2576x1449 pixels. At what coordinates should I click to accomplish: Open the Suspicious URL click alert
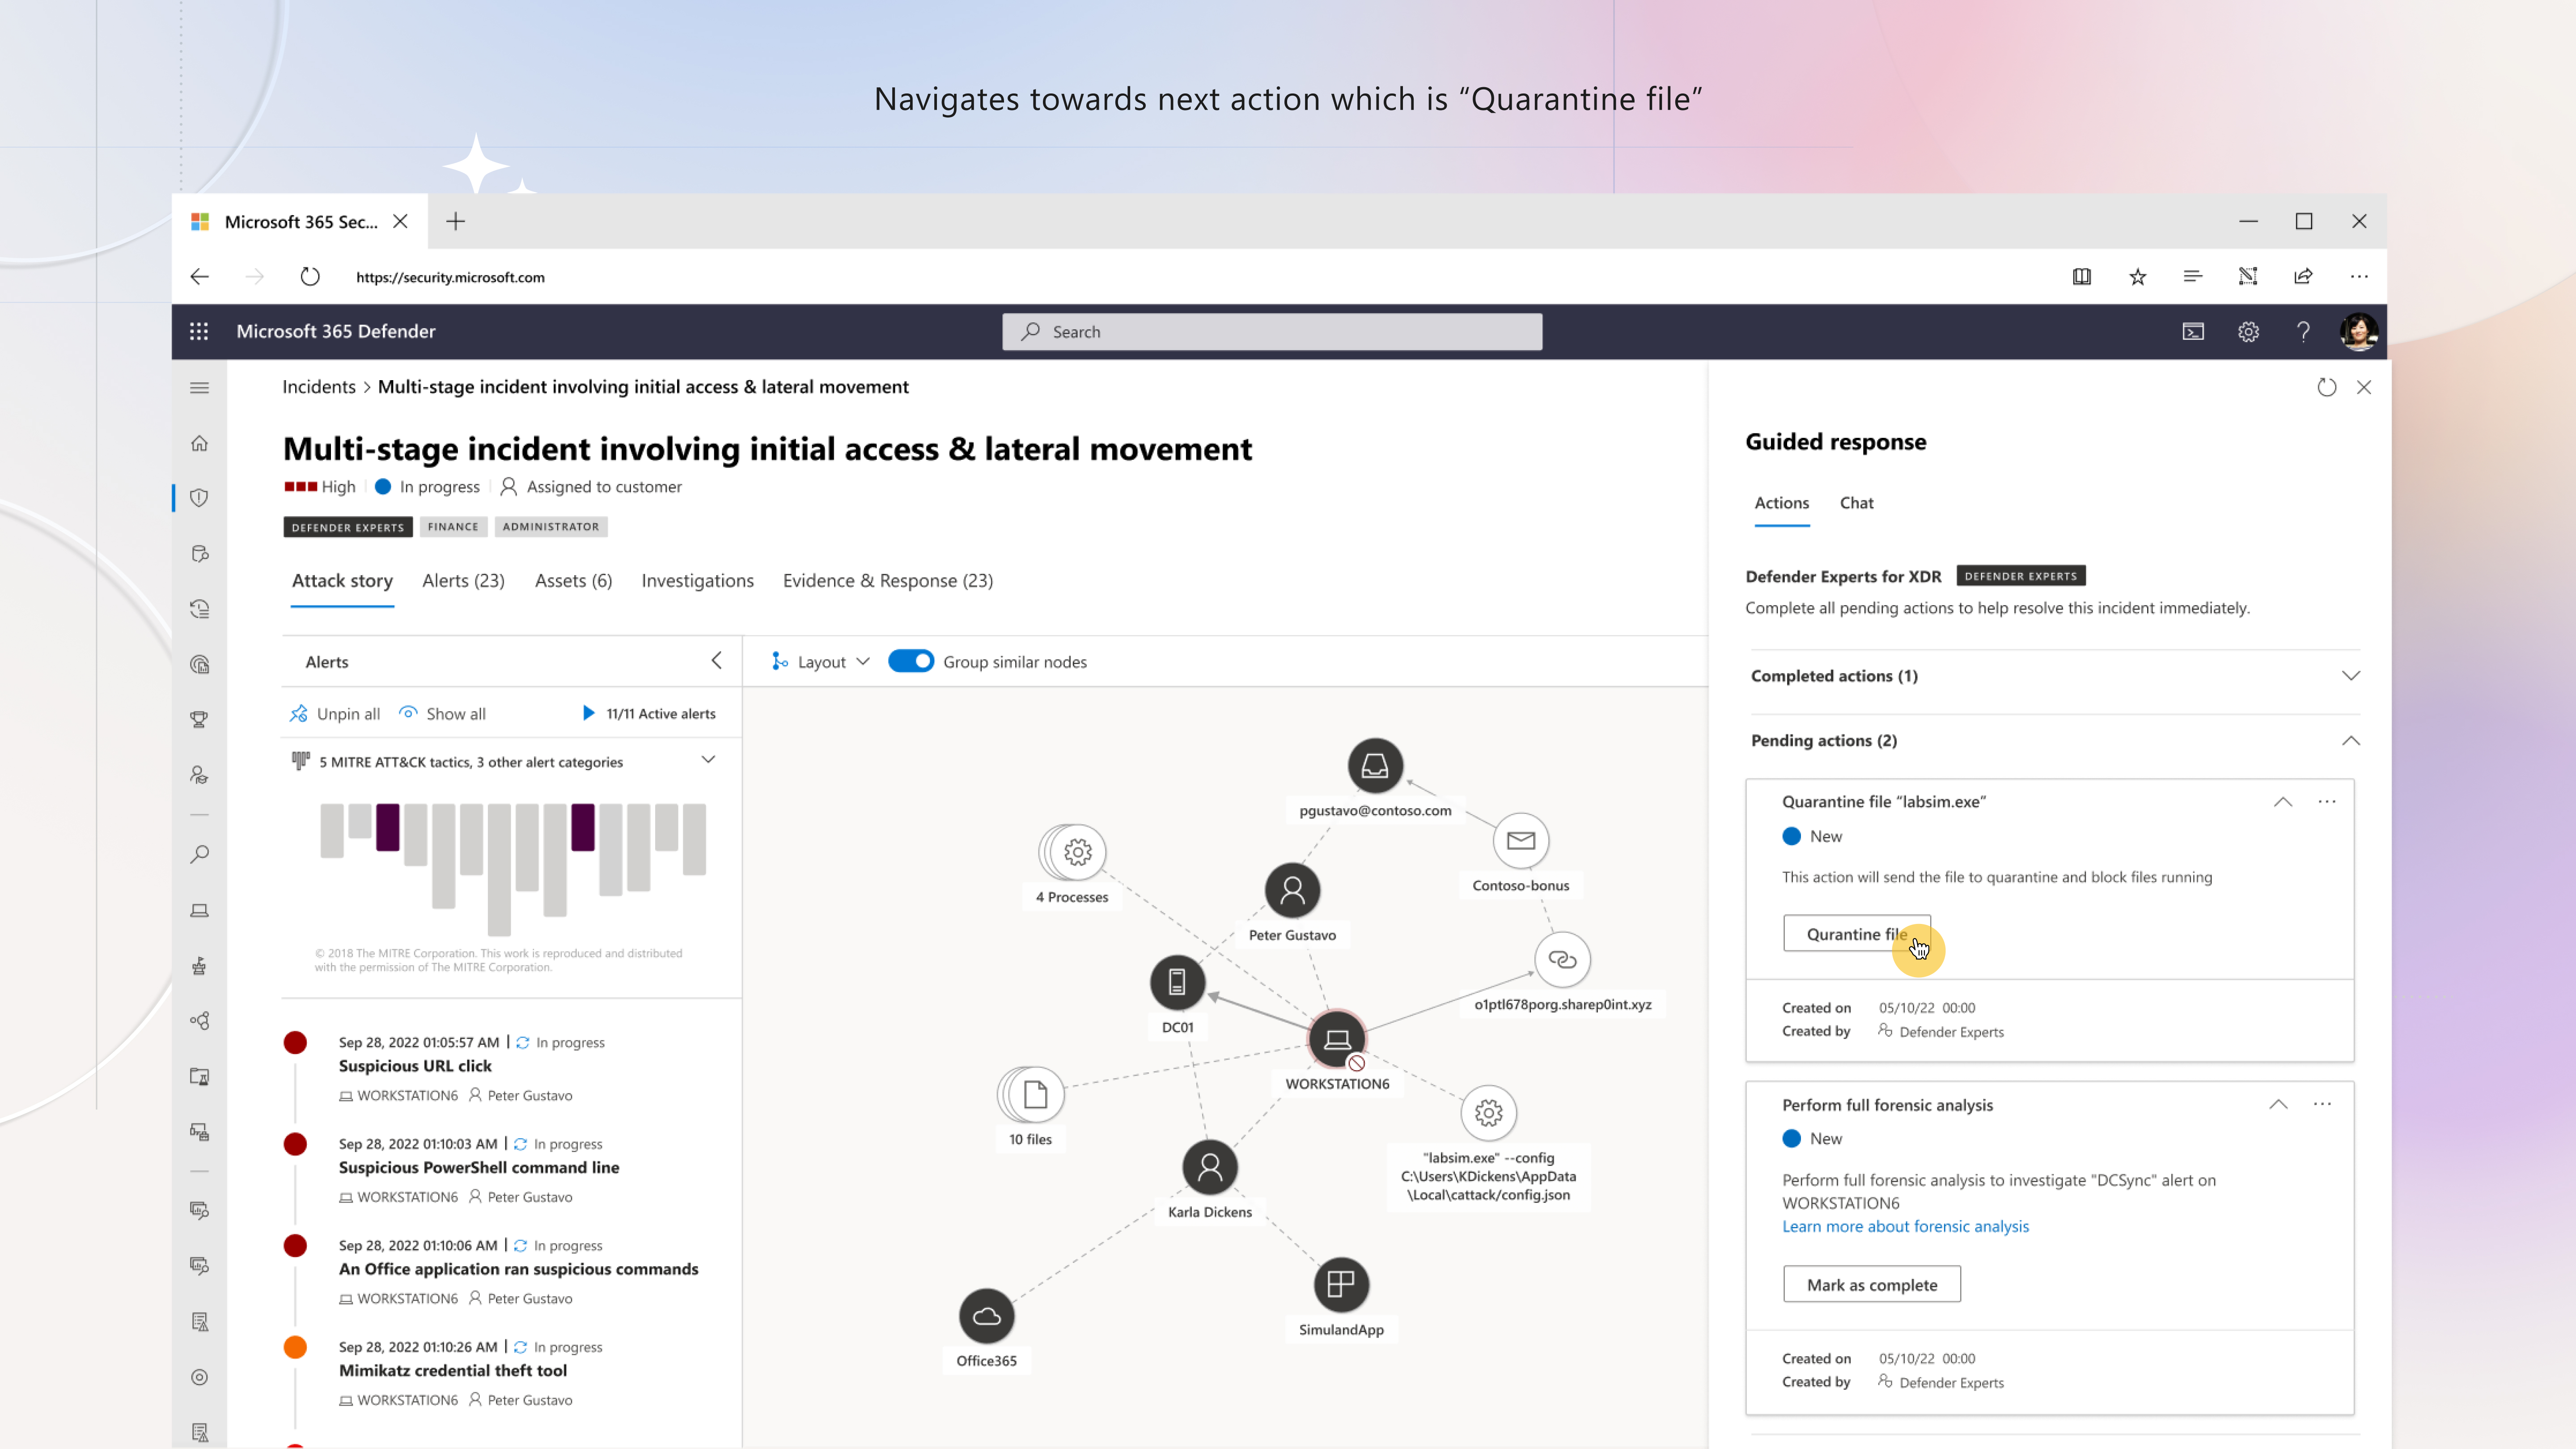pos(415,1066)
